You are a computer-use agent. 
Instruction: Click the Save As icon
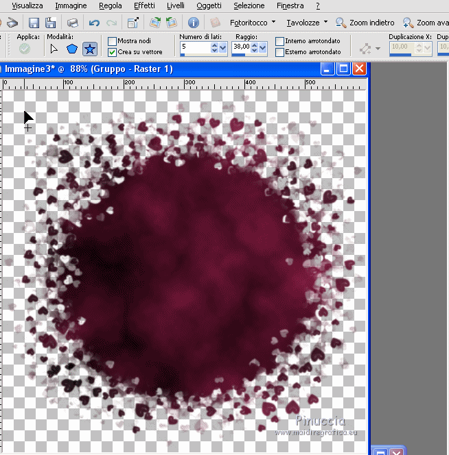pos(51,23)
